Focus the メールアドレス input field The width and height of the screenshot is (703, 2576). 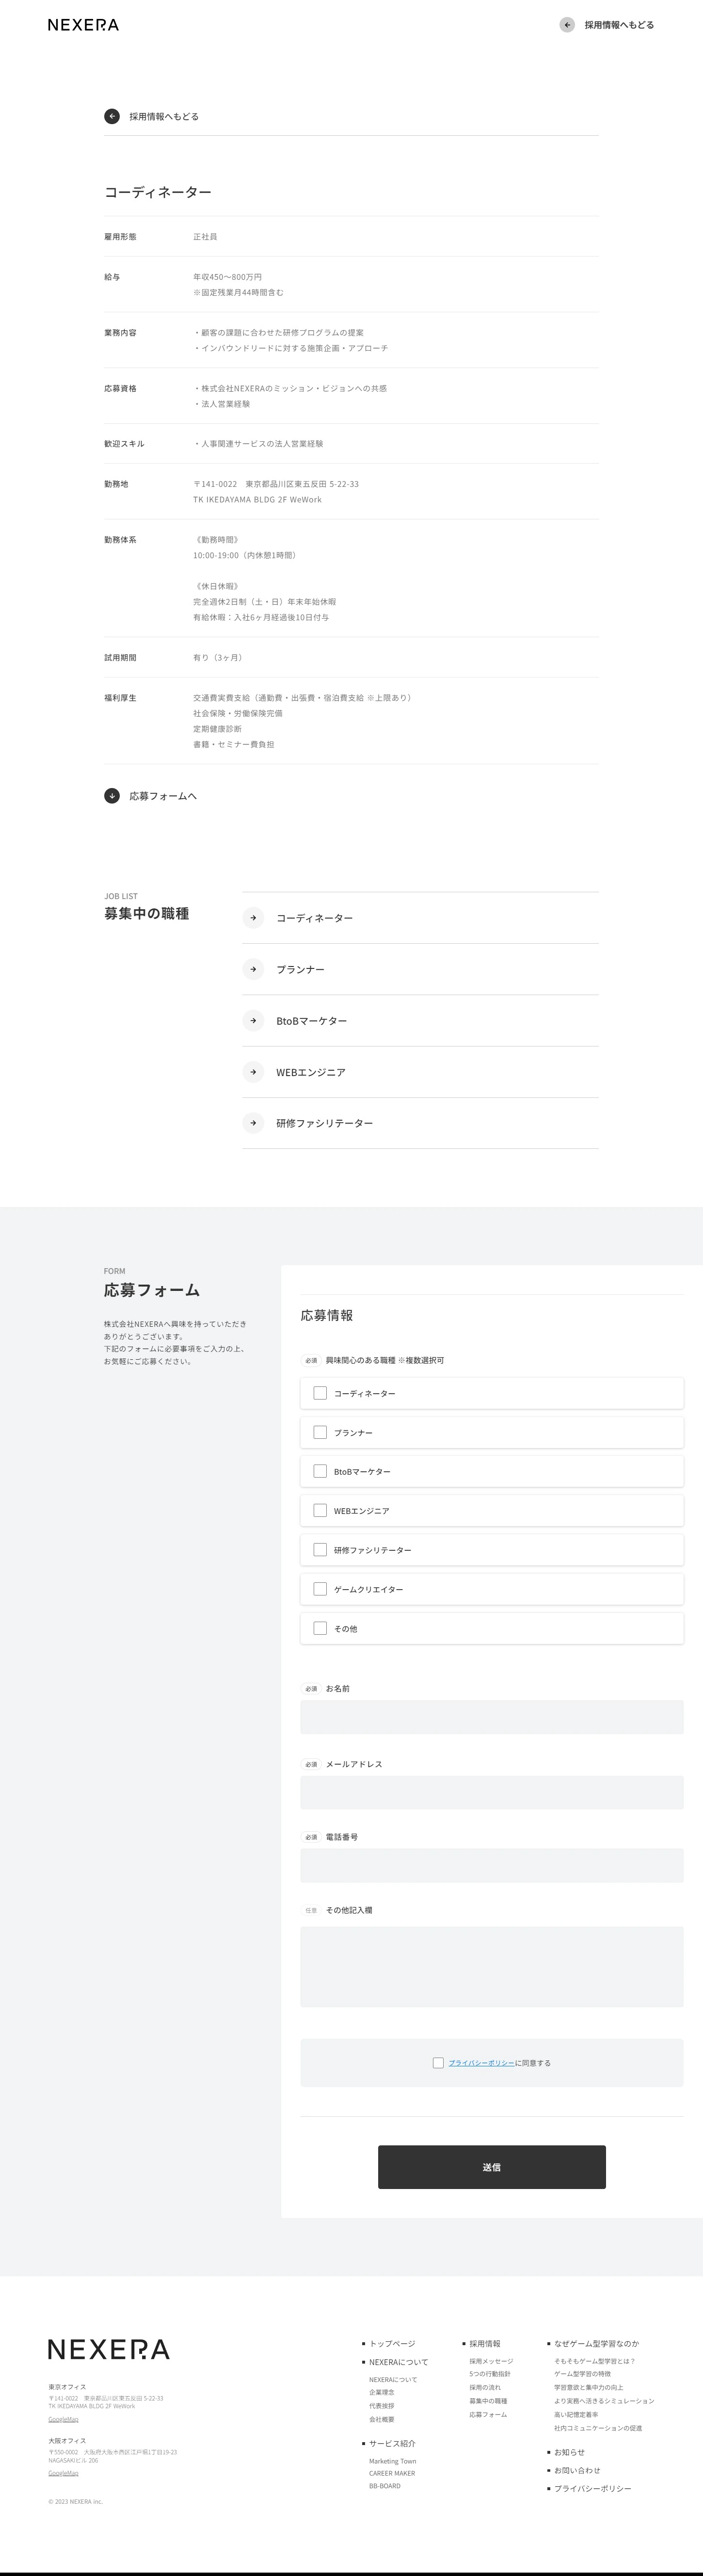pyautogui.click(x=491, y=1793)
